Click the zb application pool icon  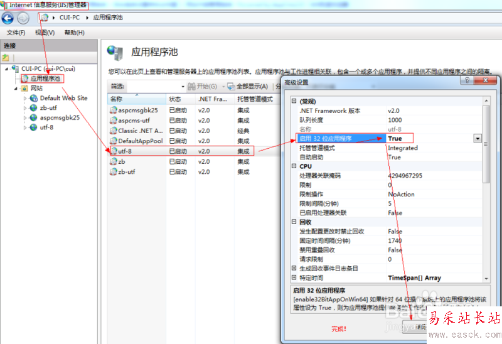(114, 161)
